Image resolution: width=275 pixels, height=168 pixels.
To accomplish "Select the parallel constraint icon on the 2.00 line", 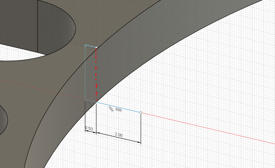I will 111,109.
